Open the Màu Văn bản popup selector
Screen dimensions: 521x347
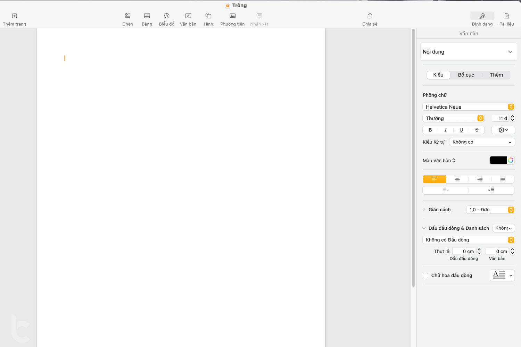439,160
